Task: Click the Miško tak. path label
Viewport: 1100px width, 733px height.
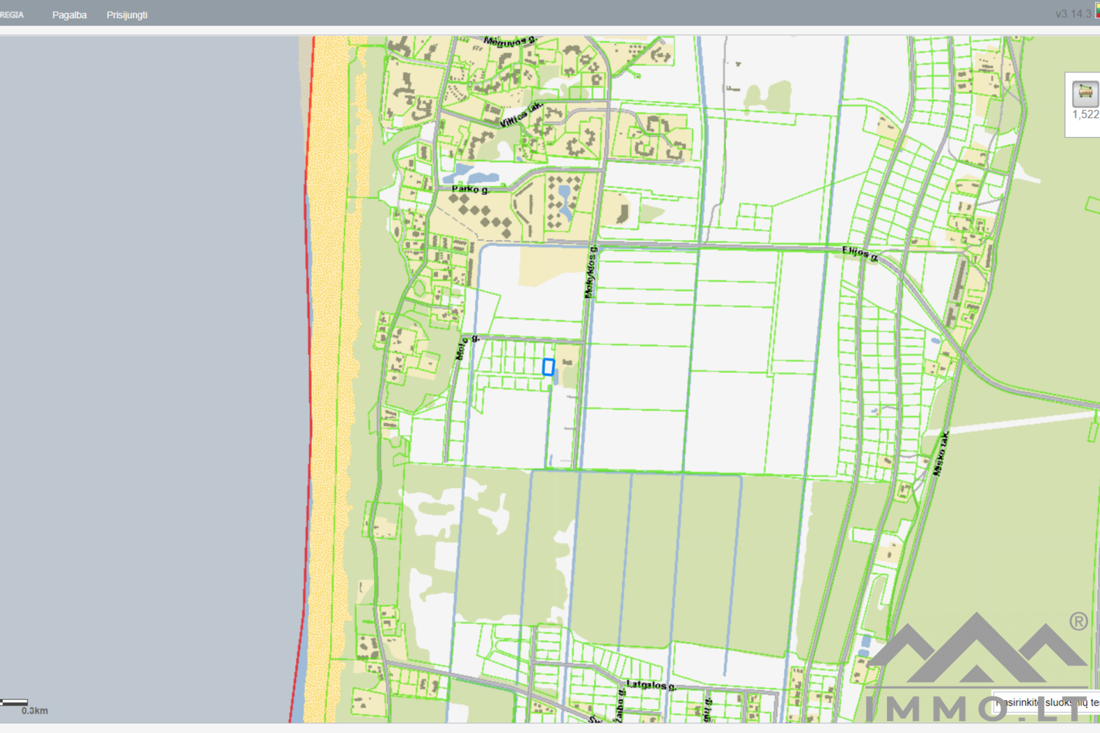Action: pos(941,454)
